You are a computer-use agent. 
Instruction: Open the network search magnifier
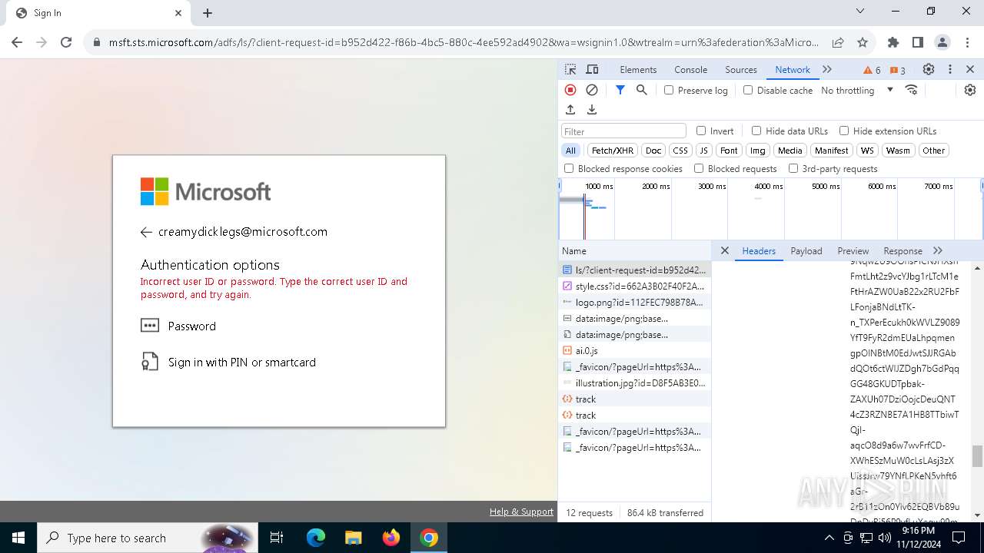click(x=642, y=90)
